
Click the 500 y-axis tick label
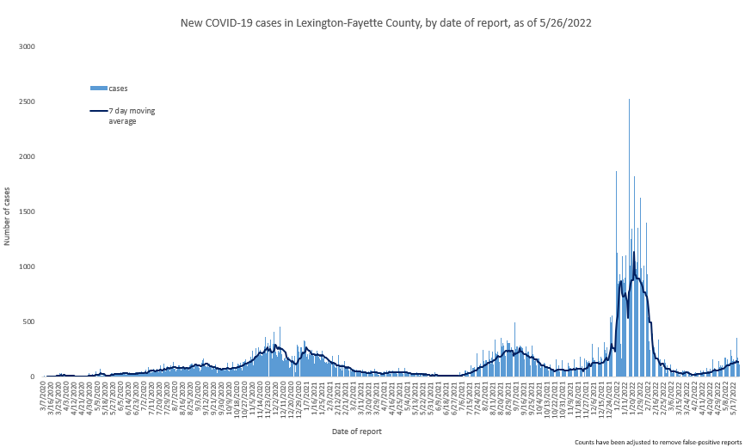(29, 321)
